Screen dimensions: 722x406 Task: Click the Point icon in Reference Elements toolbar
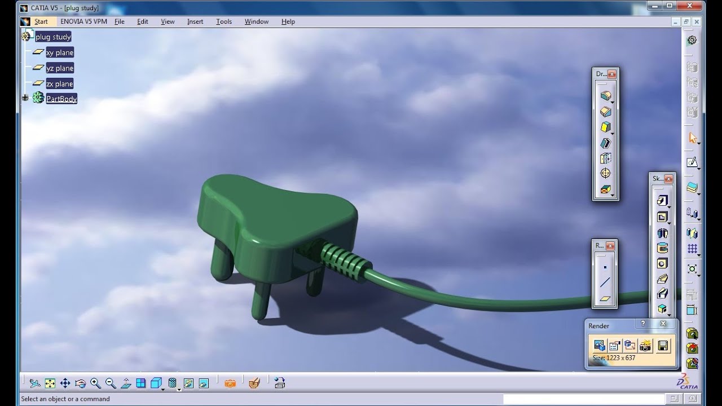coord(605,267)
